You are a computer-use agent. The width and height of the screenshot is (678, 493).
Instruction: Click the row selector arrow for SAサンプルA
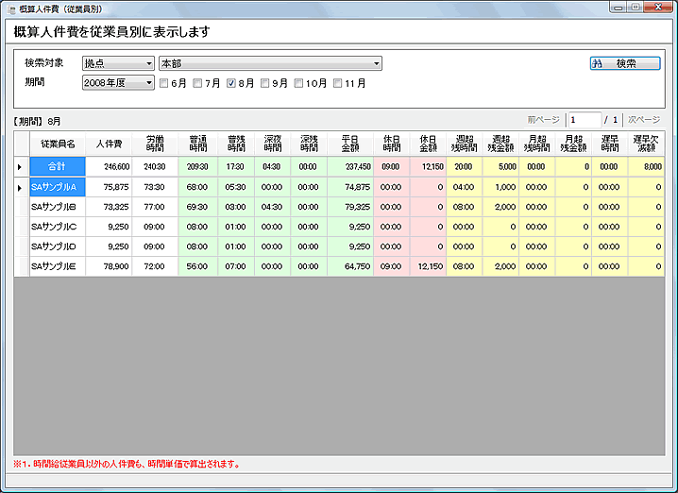pyautogui.click(x=21, y=187)
